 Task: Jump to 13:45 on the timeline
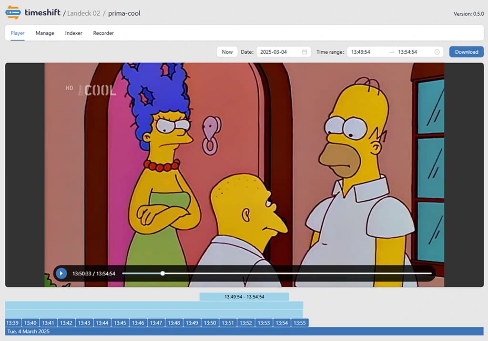120,323
